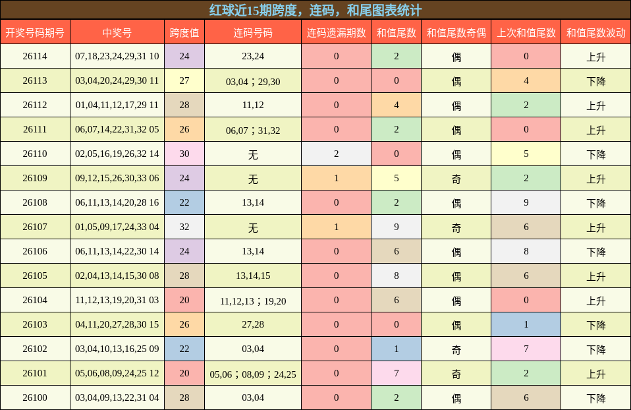
Task: Select consecutive numbers 03,04;29,30
Action: (x=253, y=81)
